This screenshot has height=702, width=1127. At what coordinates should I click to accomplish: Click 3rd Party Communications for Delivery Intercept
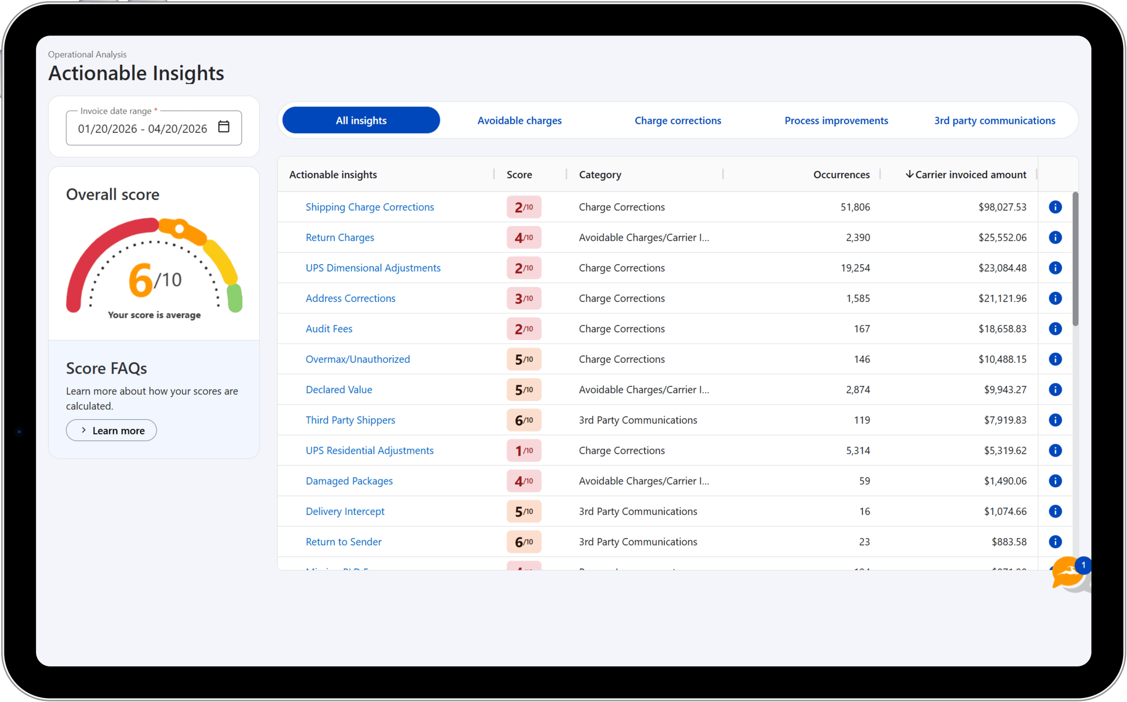(x=638, y=511)
